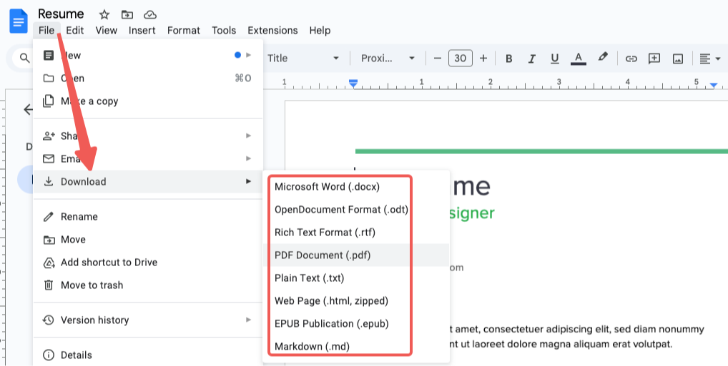The height and width of the screenshot is (366, 728).
Task: Underline the selected text
Action: coord(554,59)
